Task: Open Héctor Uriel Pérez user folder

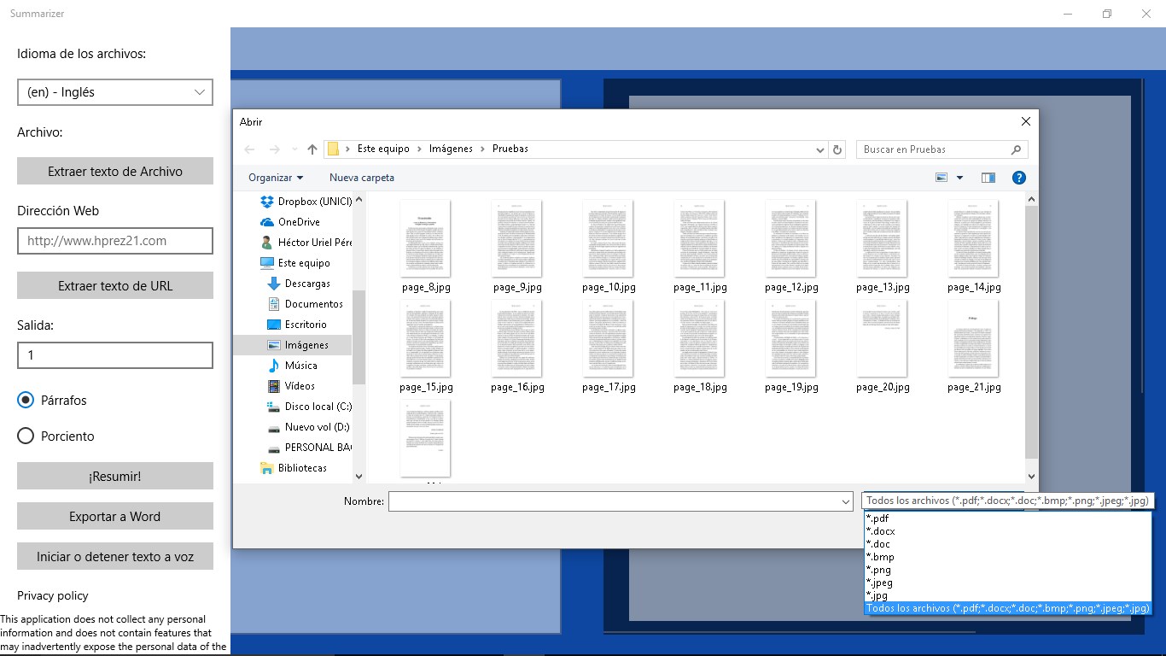Action: click(x=306, y=243)
